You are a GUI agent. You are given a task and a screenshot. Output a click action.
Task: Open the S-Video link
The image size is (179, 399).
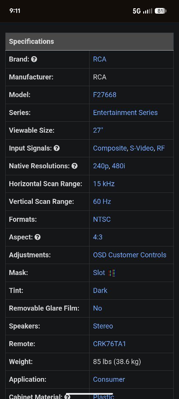tap(142, 148)
